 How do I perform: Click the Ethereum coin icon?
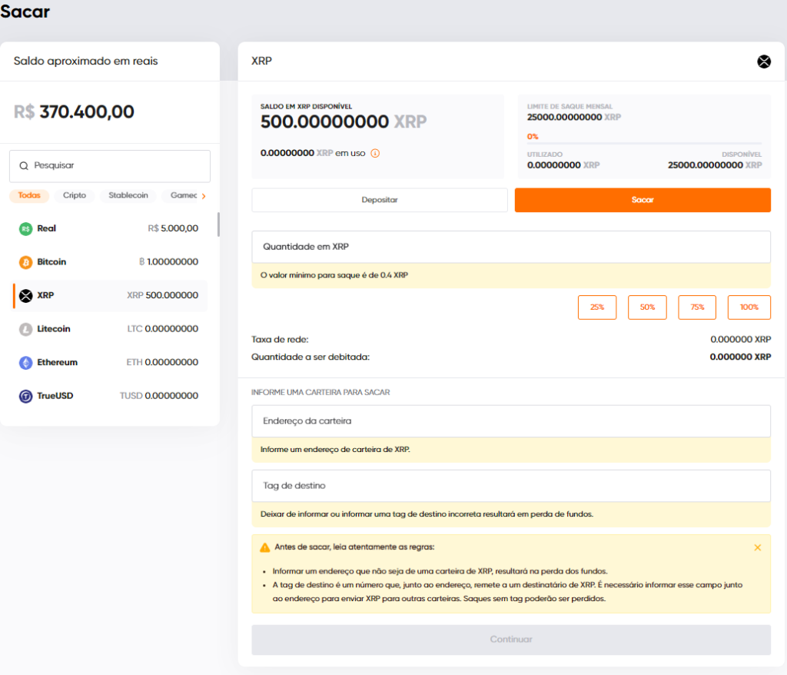(x=25, y=363)
